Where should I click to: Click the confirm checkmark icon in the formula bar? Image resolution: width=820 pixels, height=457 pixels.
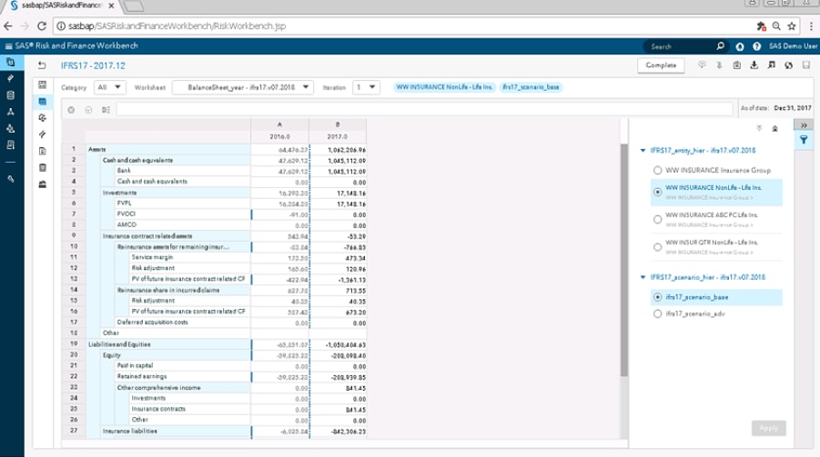(x=88, y=110)
